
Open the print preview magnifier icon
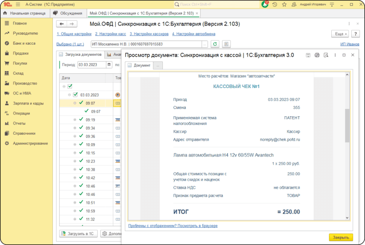click(x=326, y=55)
